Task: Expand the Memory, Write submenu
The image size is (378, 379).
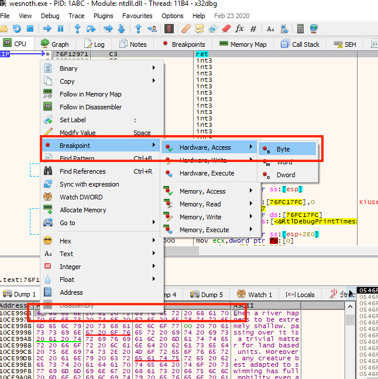Action: [209, 217]
